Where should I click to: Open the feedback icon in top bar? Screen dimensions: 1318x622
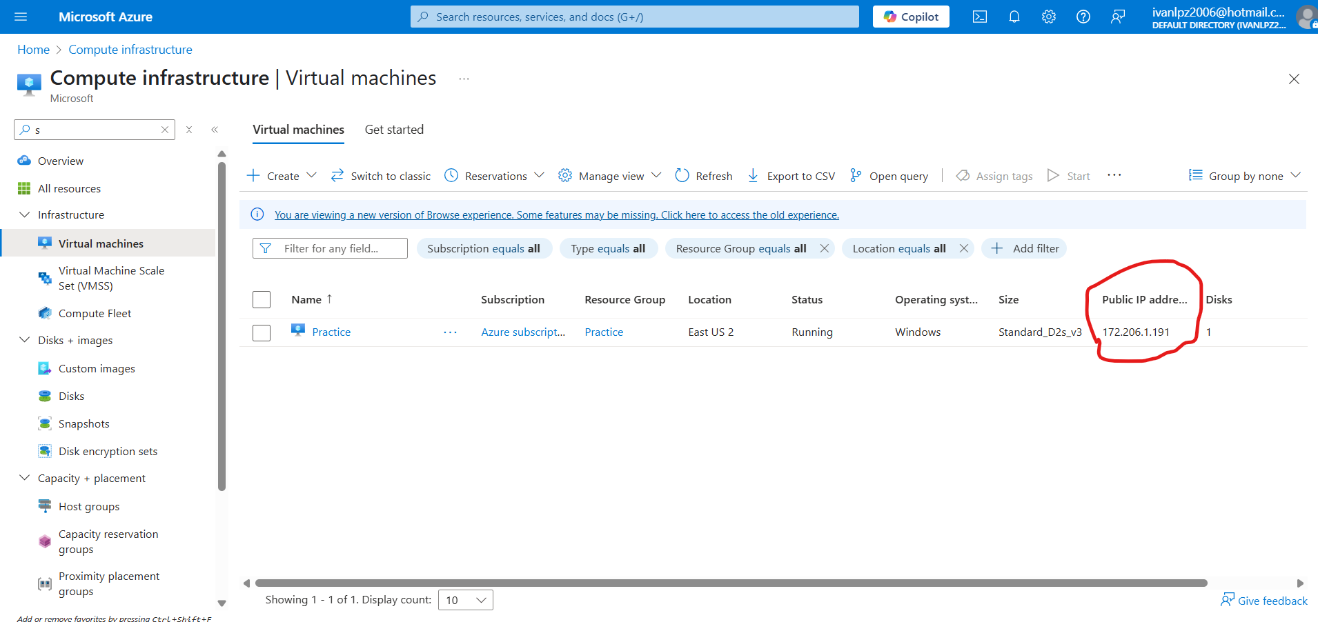[x=1118, y=17]
